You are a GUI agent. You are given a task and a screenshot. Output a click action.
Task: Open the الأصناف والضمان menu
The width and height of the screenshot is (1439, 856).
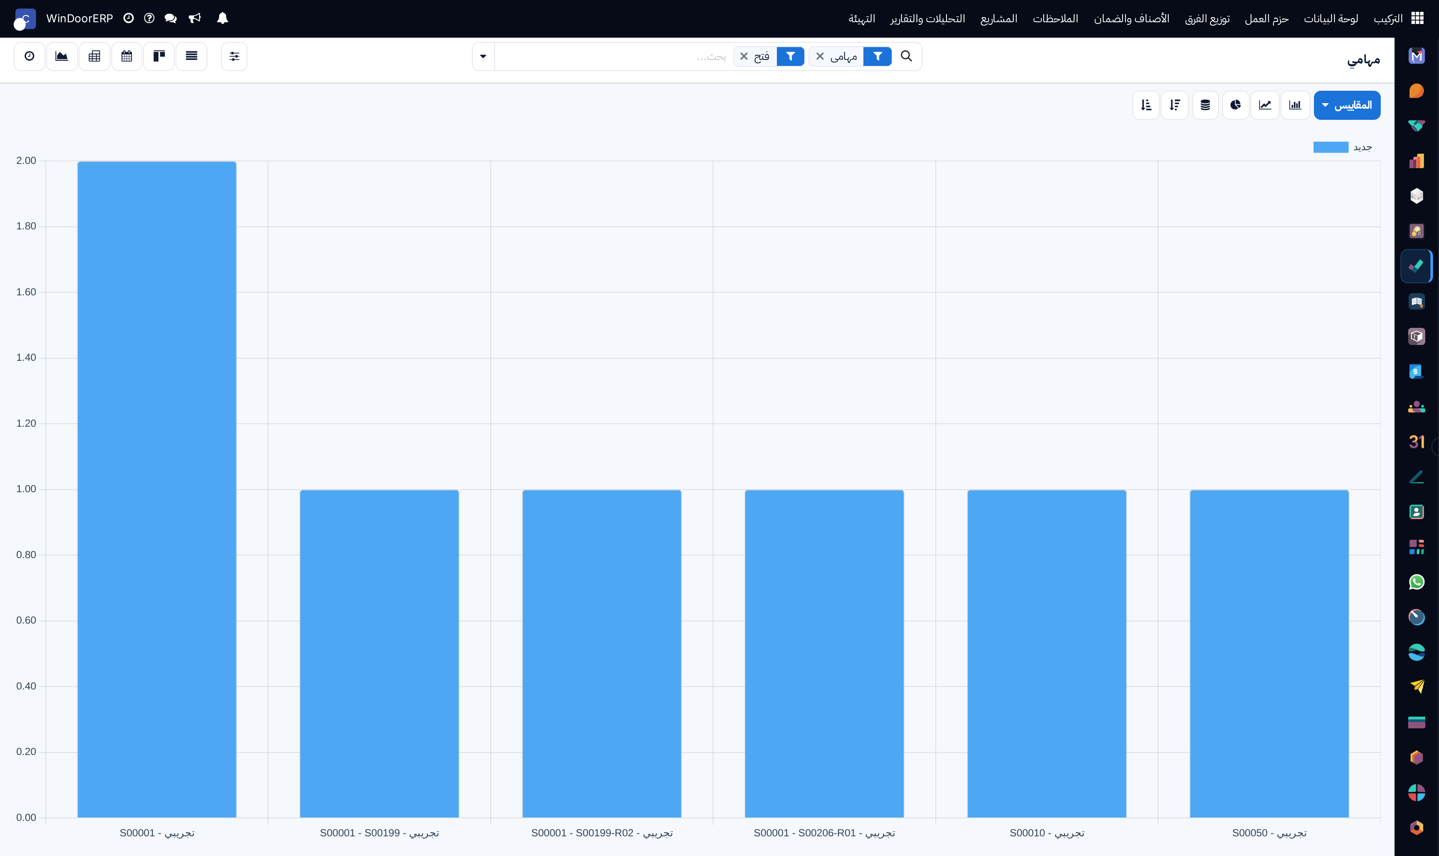coord(1131,18)
